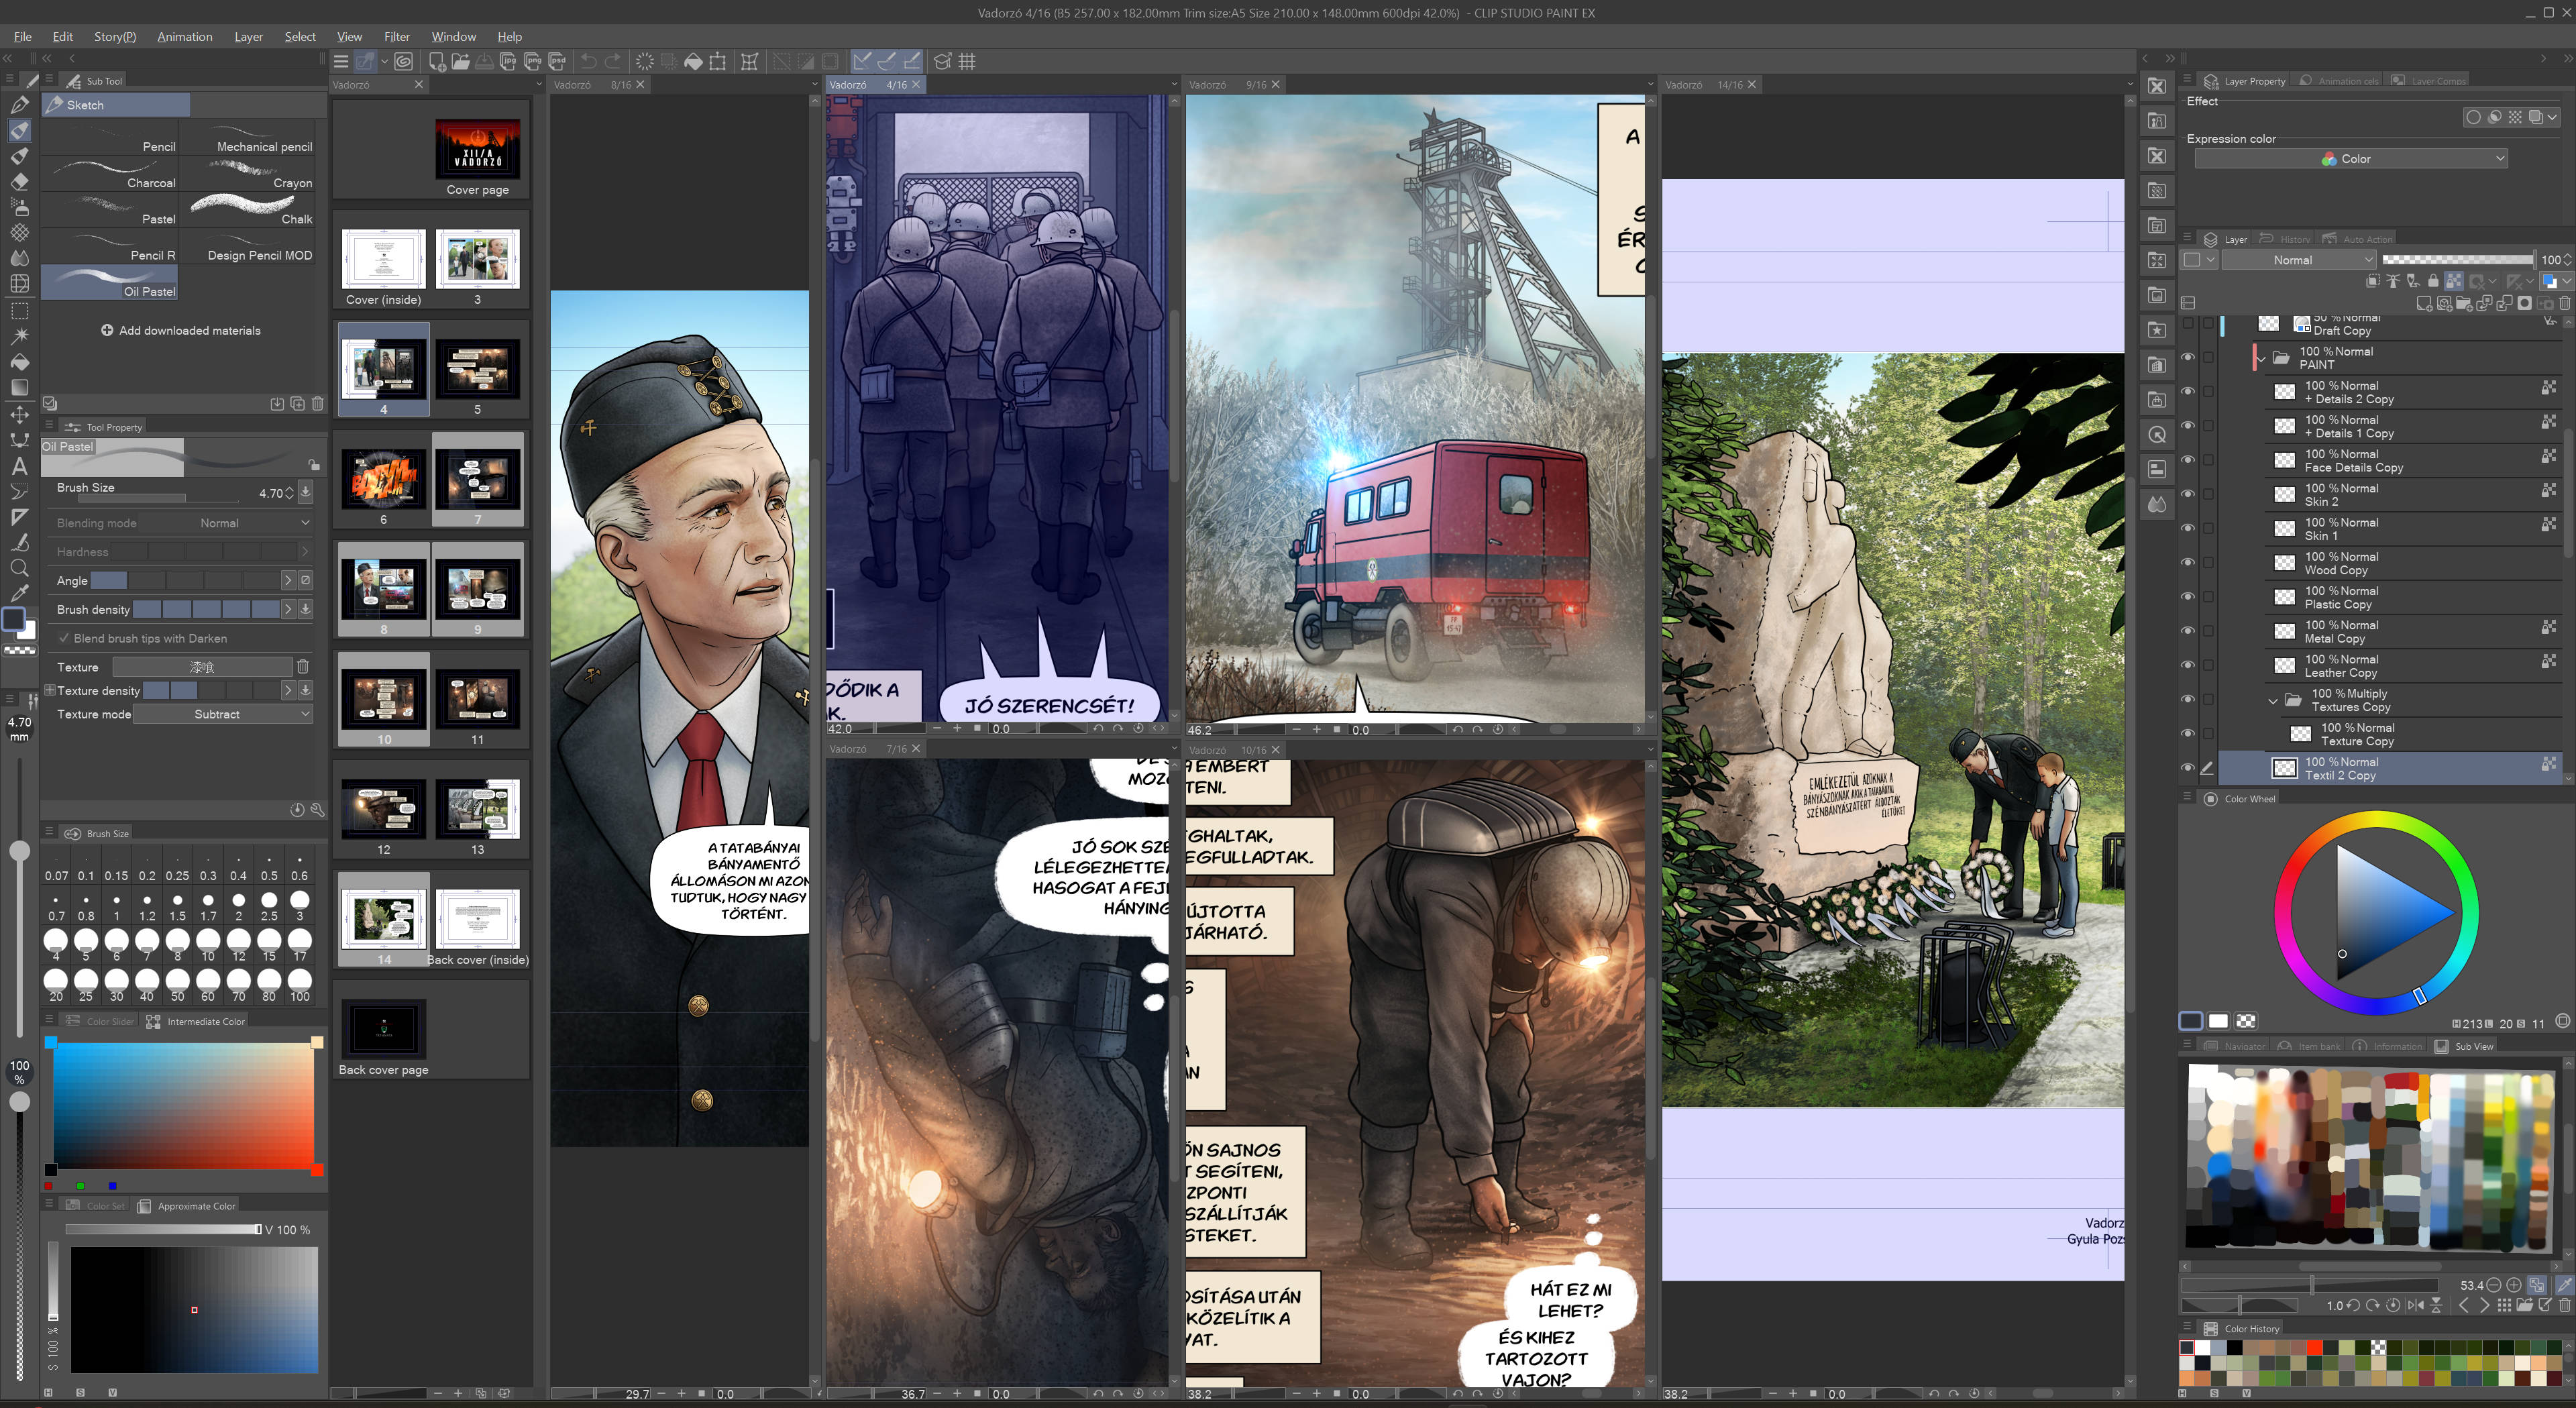Export as JPG from command bar

509,61
